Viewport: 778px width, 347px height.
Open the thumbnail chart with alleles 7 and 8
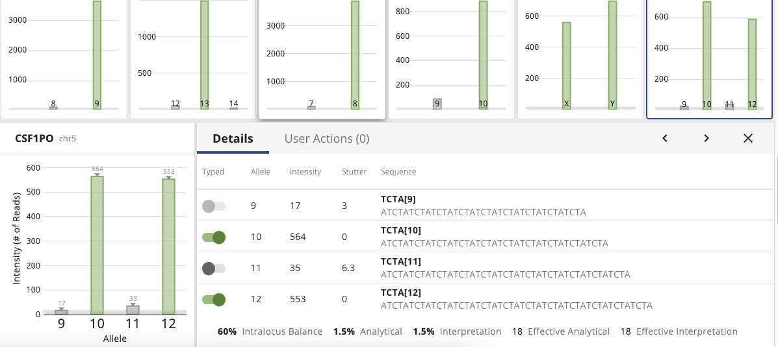click(322, 59)
